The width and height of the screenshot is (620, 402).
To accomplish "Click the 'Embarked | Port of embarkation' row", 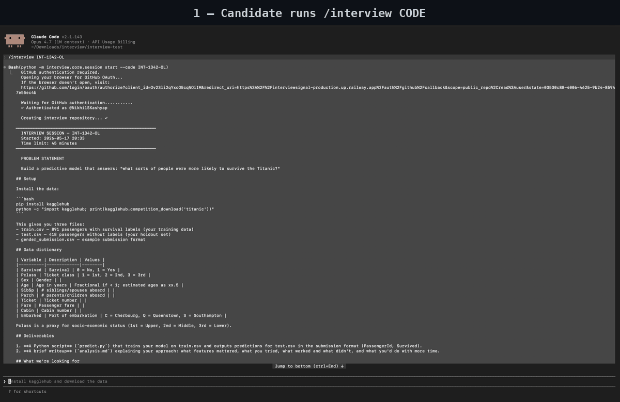I will coord(121,316).
